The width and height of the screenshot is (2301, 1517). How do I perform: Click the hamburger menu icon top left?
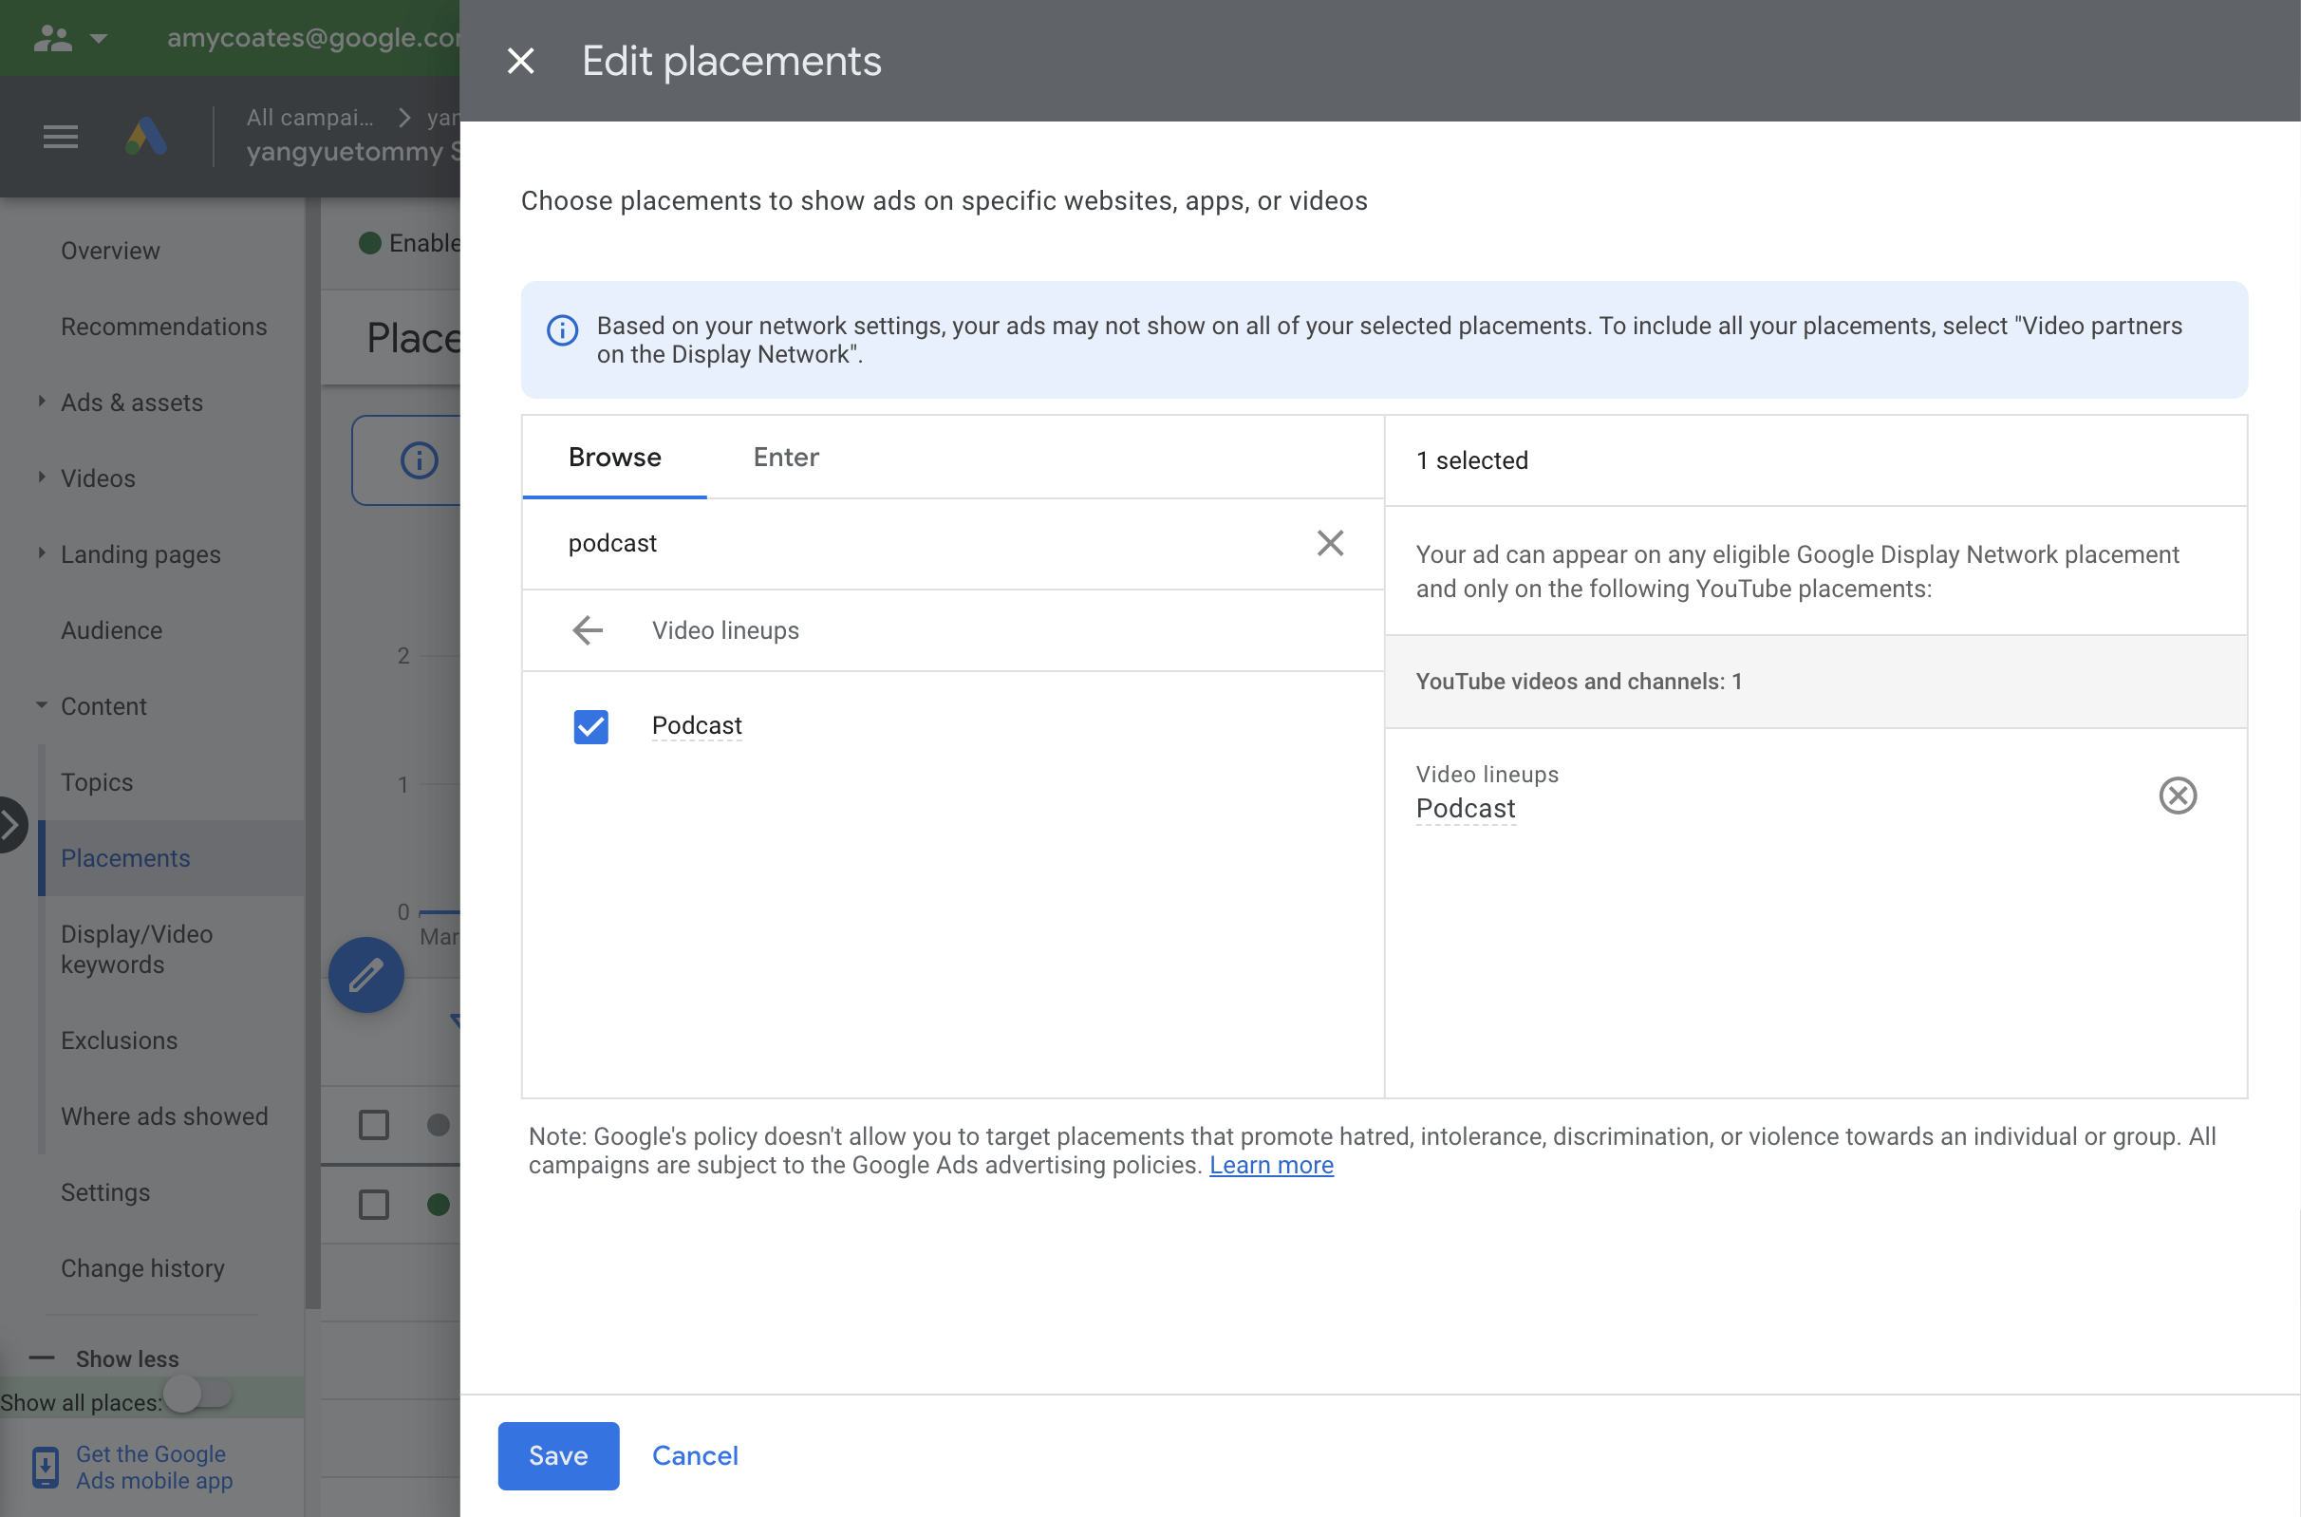click(61, 136)
